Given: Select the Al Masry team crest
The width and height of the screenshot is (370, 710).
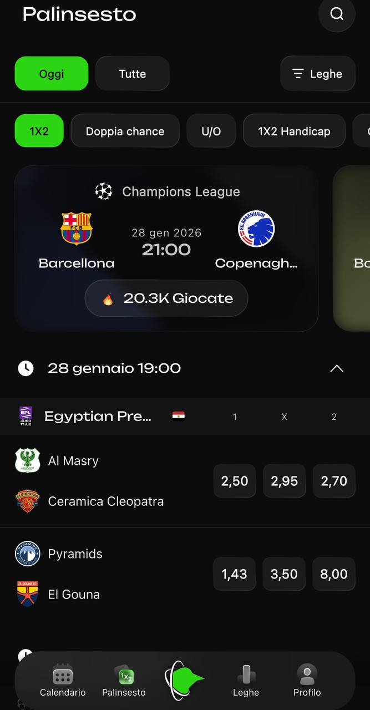Looking at the screenshot, I should [27, 460].
